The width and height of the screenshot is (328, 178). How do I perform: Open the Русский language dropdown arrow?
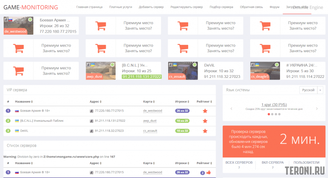point(320,90)
